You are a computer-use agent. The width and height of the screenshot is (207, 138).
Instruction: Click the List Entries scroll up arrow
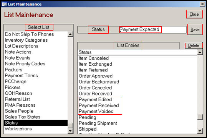pos(200,52)
